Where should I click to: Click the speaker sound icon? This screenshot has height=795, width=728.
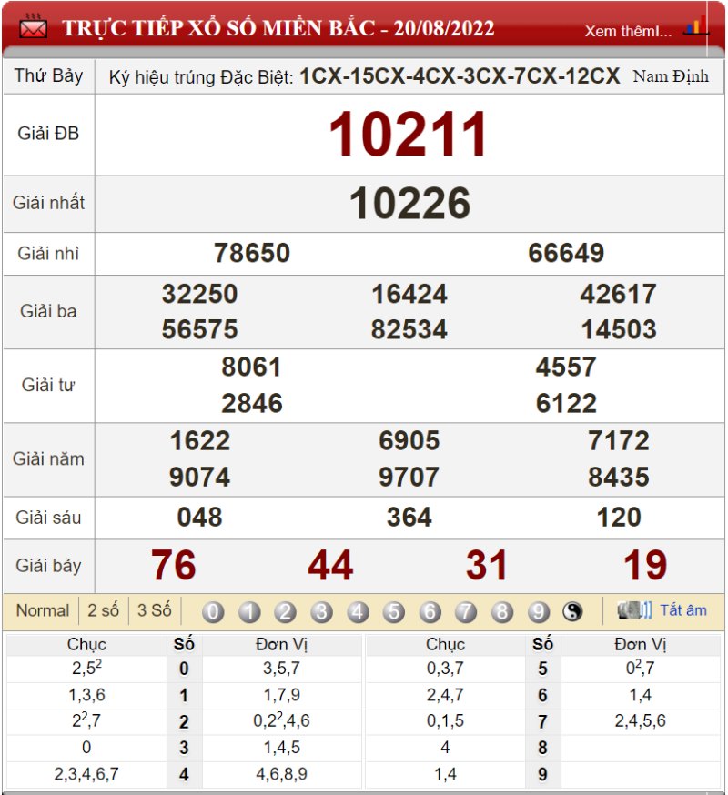pos(634,610)
